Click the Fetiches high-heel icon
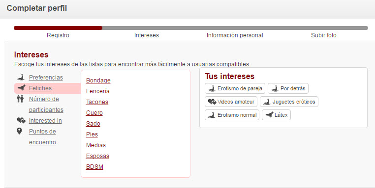375x188 pixels. coord(22,88)
